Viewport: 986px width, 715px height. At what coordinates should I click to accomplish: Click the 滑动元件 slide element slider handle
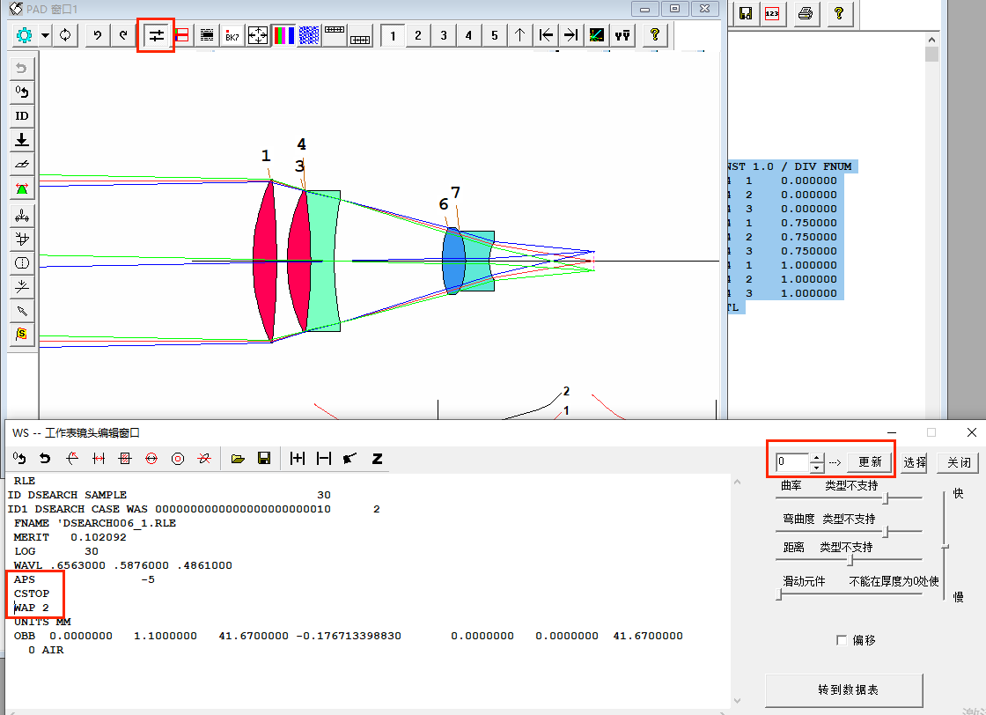tap(779, 594)
